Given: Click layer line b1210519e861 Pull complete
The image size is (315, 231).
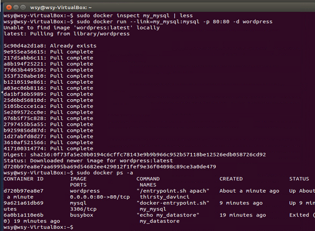Looking at the screenshot, I should coord(49,82).
